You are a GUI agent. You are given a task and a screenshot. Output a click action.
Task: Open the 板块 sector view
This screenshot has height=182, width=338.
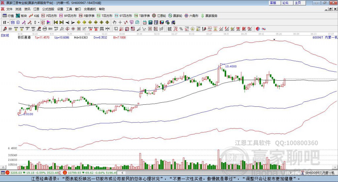click(x=21, y=16)
